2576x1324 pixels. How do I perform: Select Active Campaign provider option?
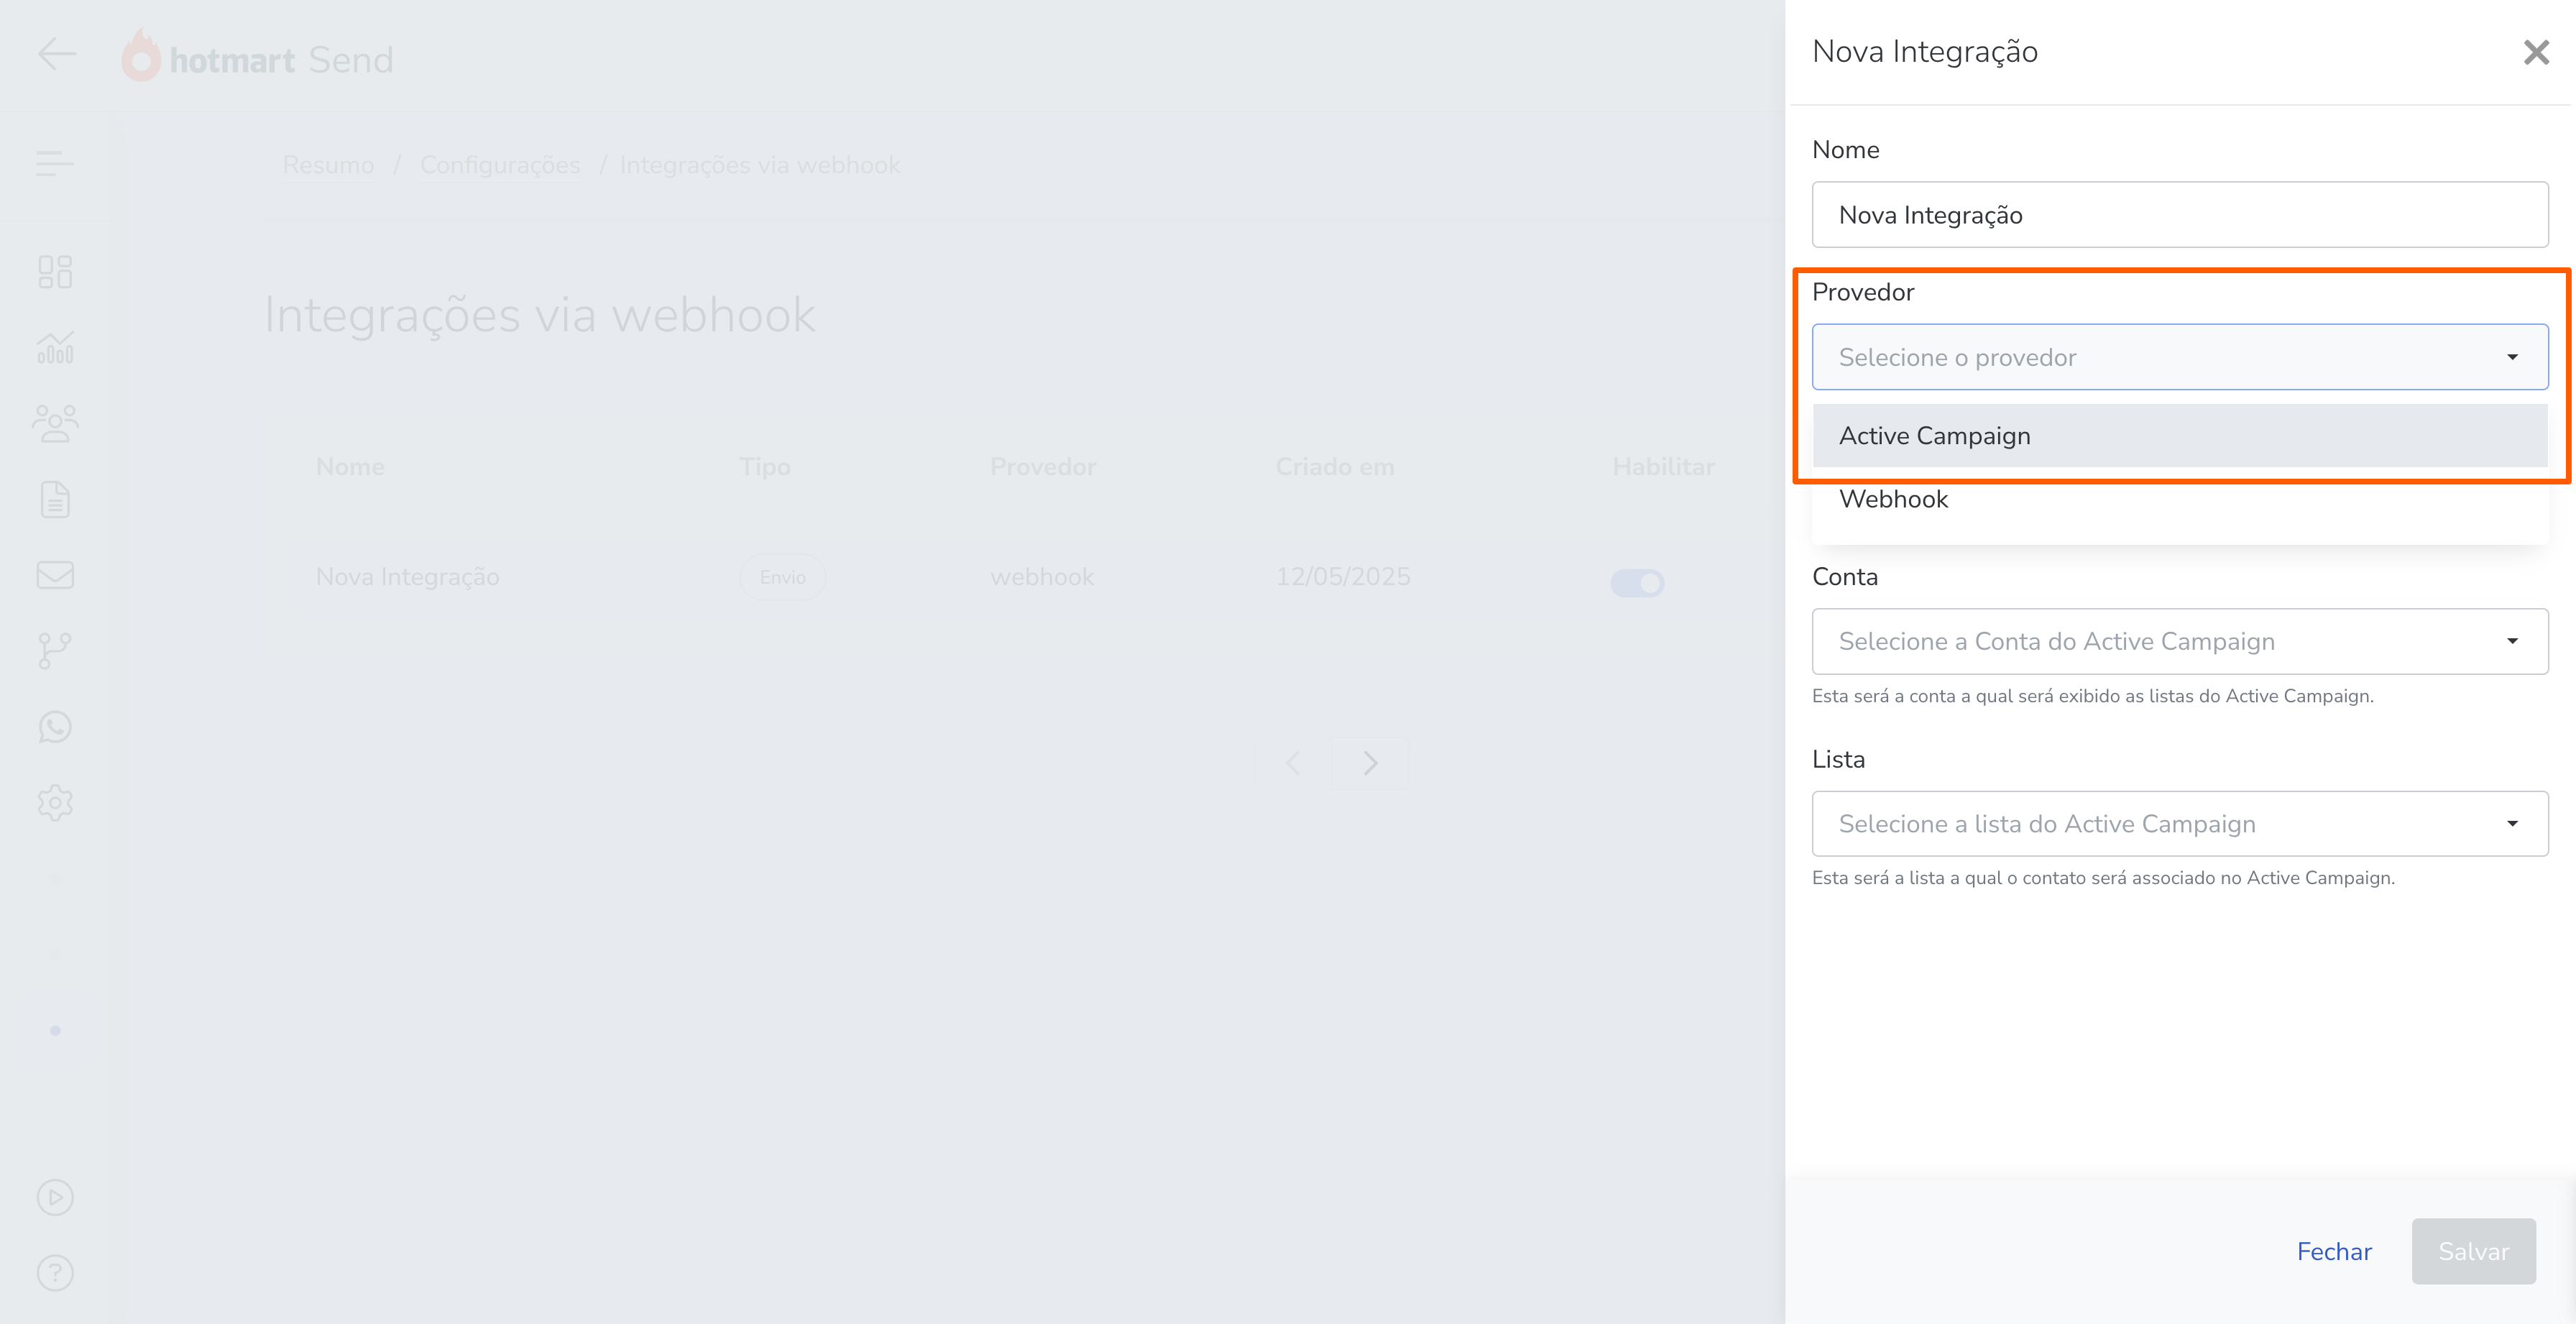[x=2180, y=436]
